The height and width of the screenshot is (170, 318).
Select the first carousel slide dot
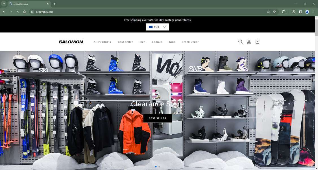(x=156, y=167)
